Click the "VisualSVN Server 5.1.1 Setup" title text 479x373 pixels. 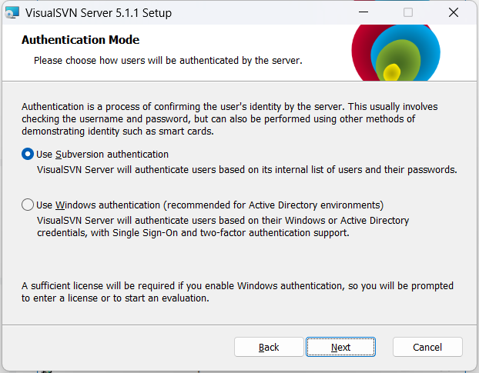pyautogui.click(x=99, y=12)
